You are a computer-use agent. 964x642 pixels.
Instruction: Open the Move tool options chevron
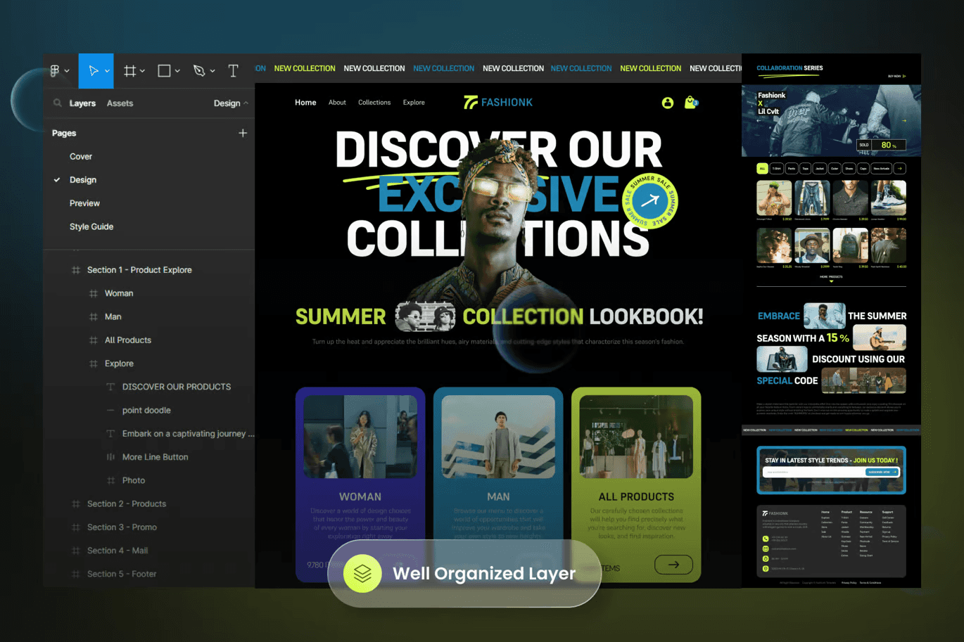pyautogui.click(x=107, y=71)
